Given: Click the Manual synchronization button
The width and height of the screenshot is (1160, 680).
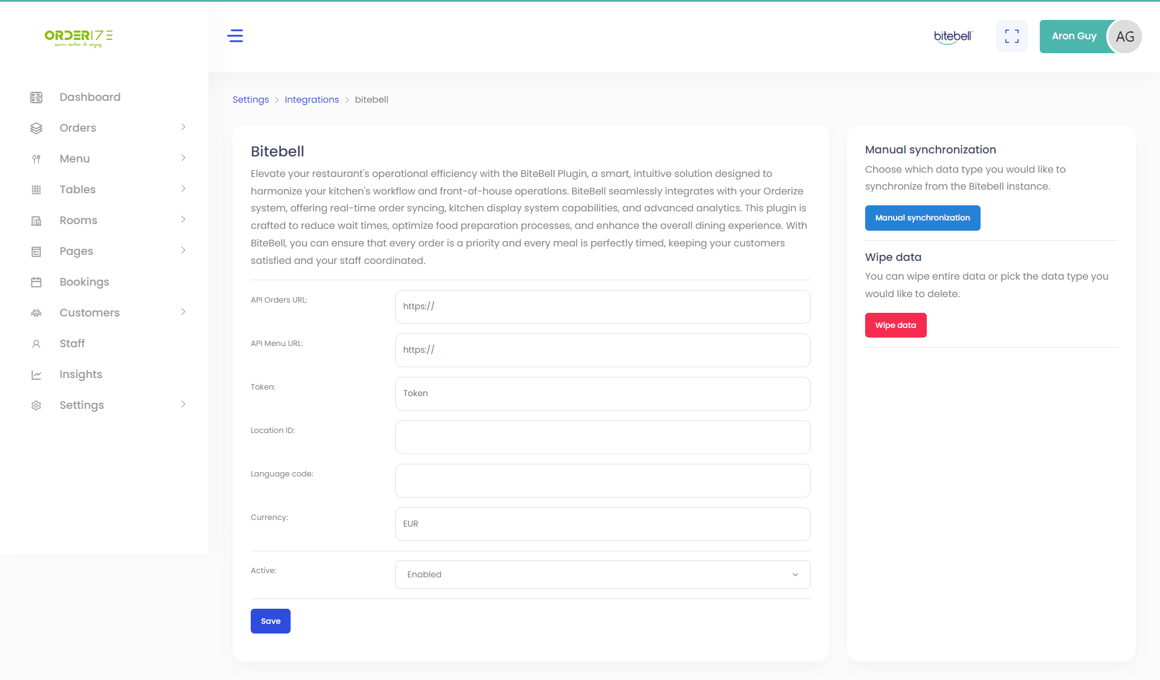Looking at the screenshot, I should tap(923, 218).
